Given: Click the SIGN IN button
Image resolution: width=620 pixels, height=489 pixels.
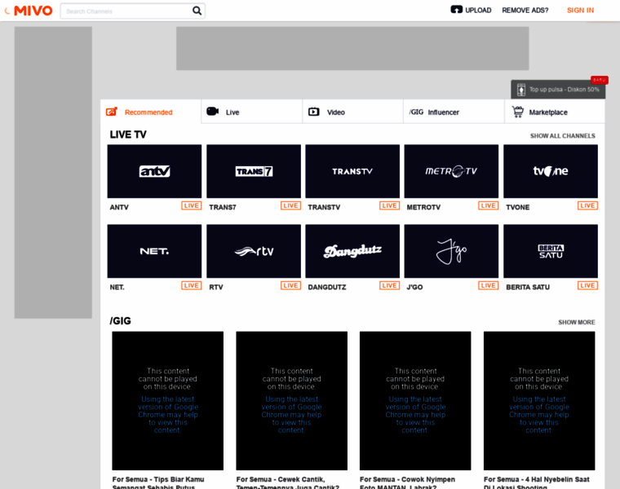Looking at the screenshot, I should (x=580, y=11).
